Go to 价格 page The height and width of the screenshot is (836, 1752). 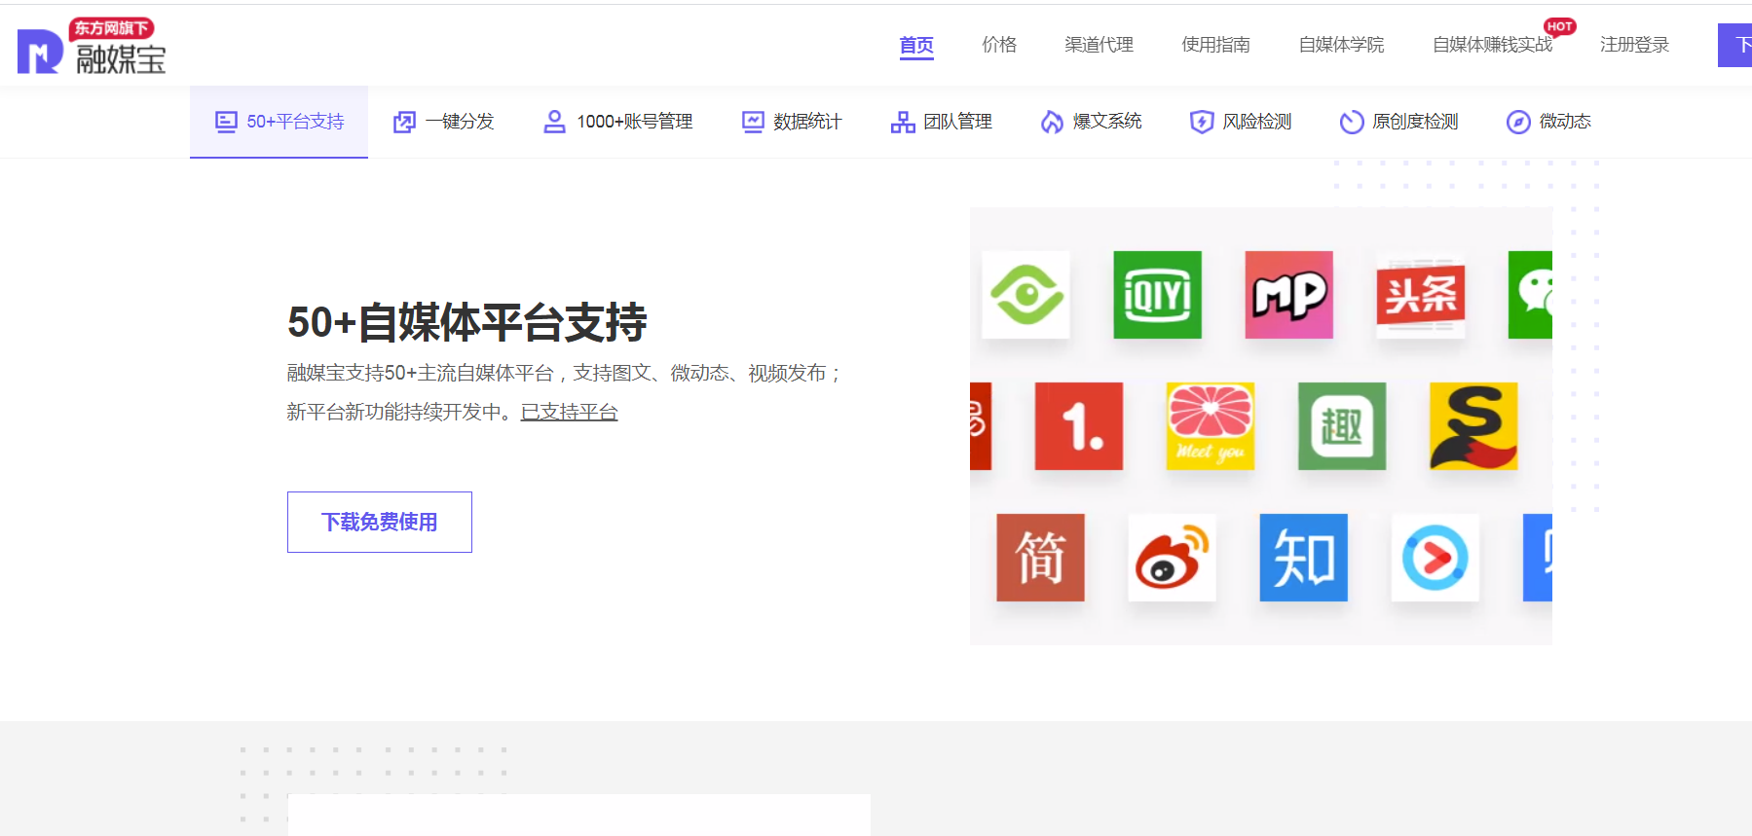pos(999,45)
